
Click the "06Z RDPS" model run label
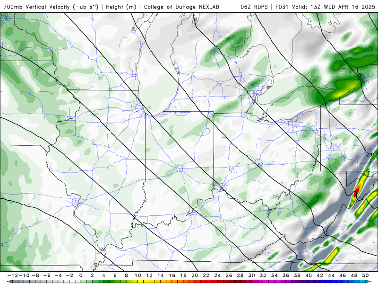(x=254, y=7)
